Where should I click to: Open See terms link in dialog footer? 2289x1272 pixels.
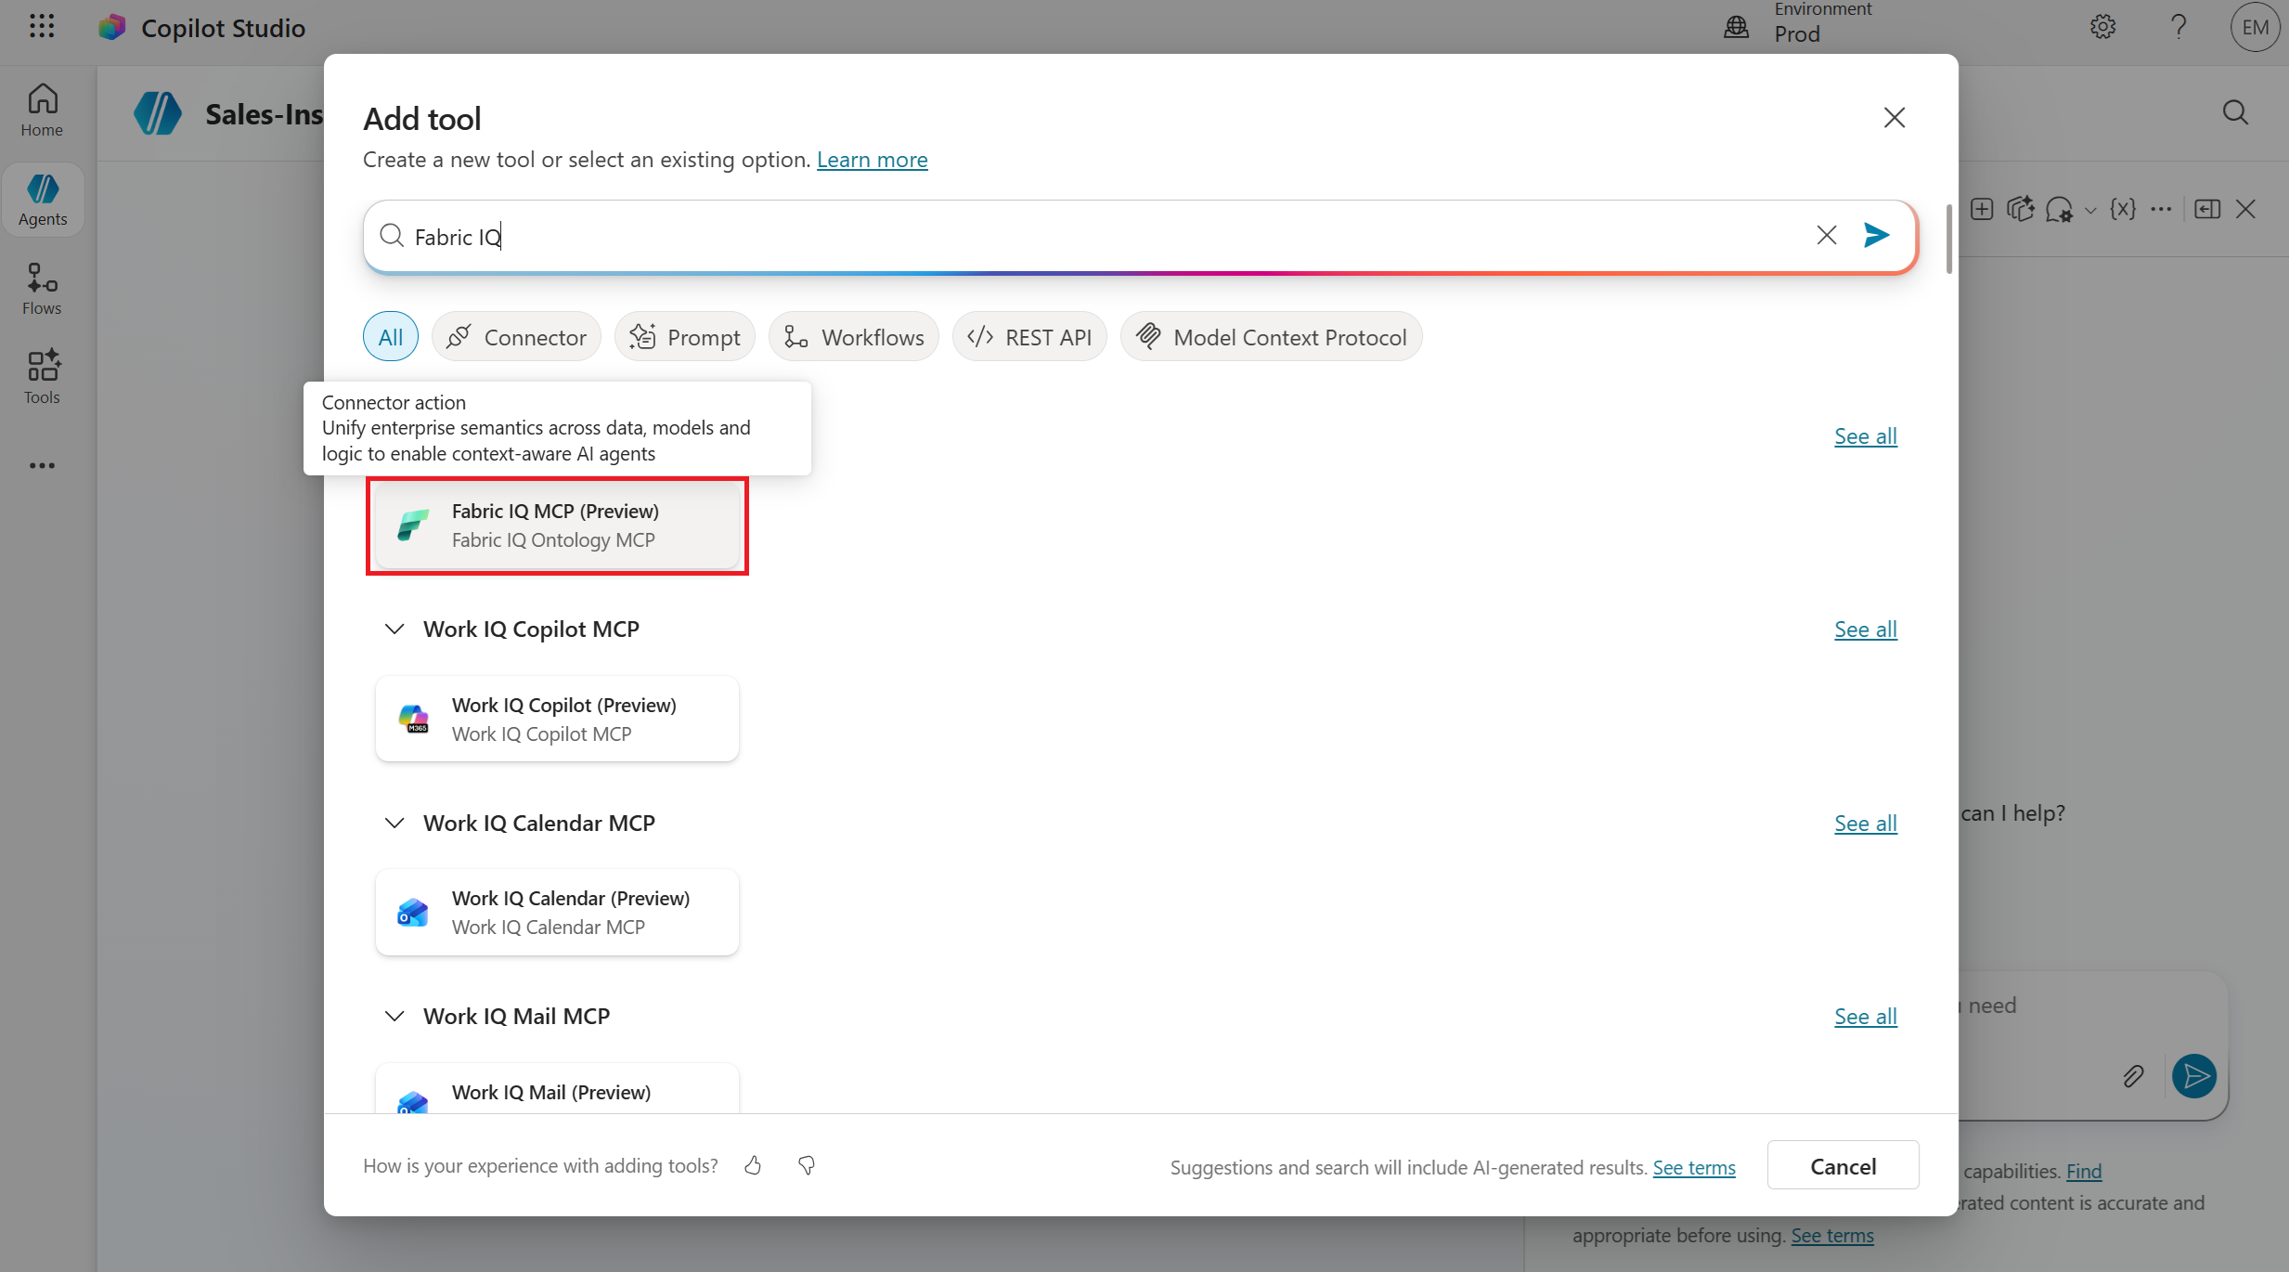click(x=1694, y=1168)
